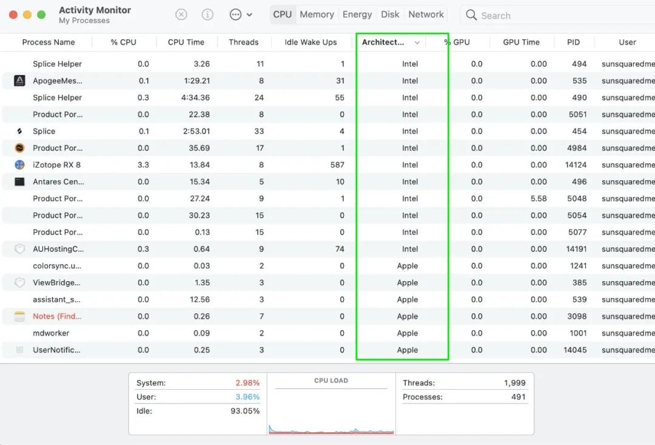Click the Notes app icon
Image resolution: width=655 pixels, height=445 pixels.
coord(19,316)
